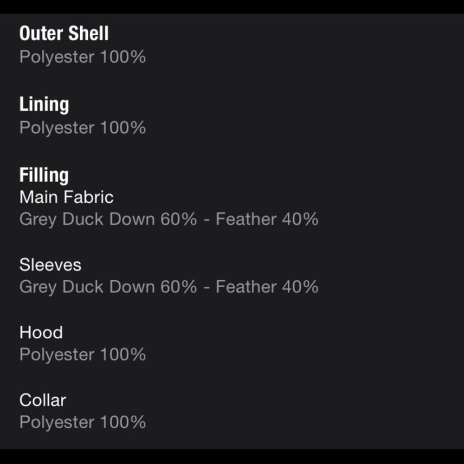Click the 60% value in Main Fabric filling

point(179,219)
